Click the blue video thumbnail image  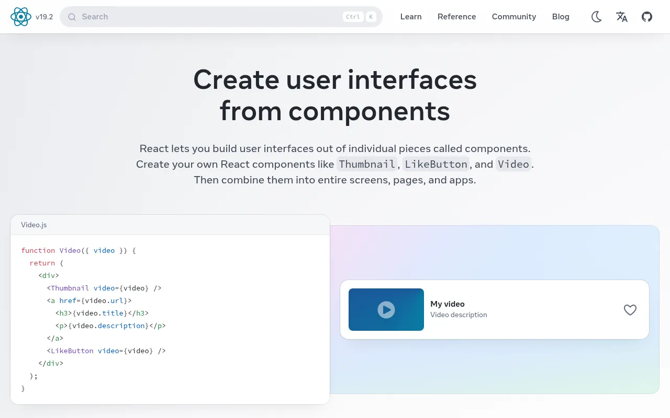pyautogui.click(x=386, y=309)
